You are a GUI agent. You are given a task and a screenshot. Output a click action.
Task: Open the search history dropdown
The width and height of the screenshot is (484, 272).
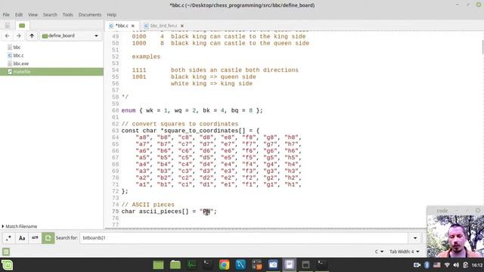(x=415, y=238)
